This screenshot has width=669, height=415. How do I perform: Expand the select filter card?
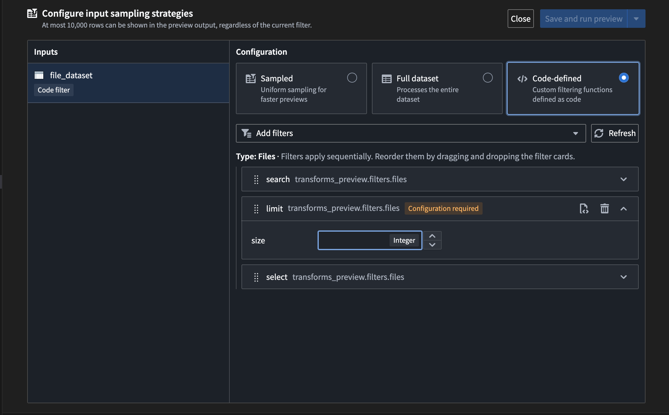[x=624, y=277]
